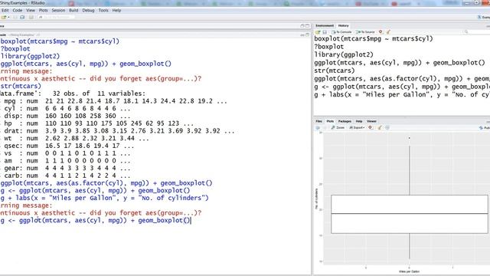Click the save all icon in main toolbar
Viewport: 490px width, 276px height.
coord(22,17)
